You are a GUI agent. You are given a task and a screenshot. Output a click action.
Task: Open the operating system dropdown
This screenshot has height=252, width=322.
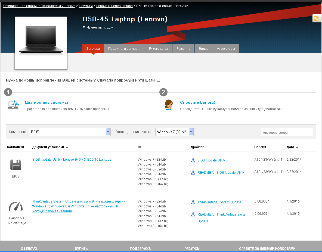[x=174, y=132]
